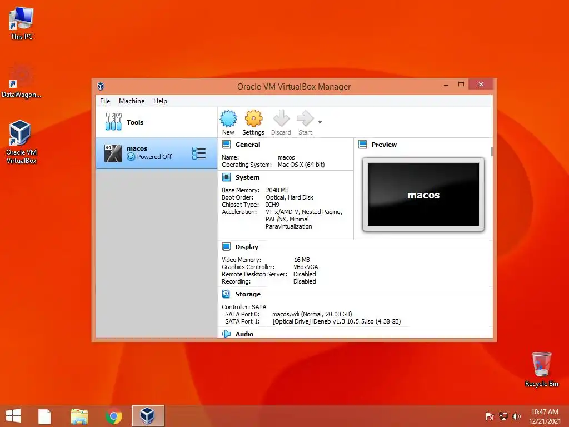Click the Start arrow icon
This screenshot has width=569, height=427.
click(x=305, y=118)
